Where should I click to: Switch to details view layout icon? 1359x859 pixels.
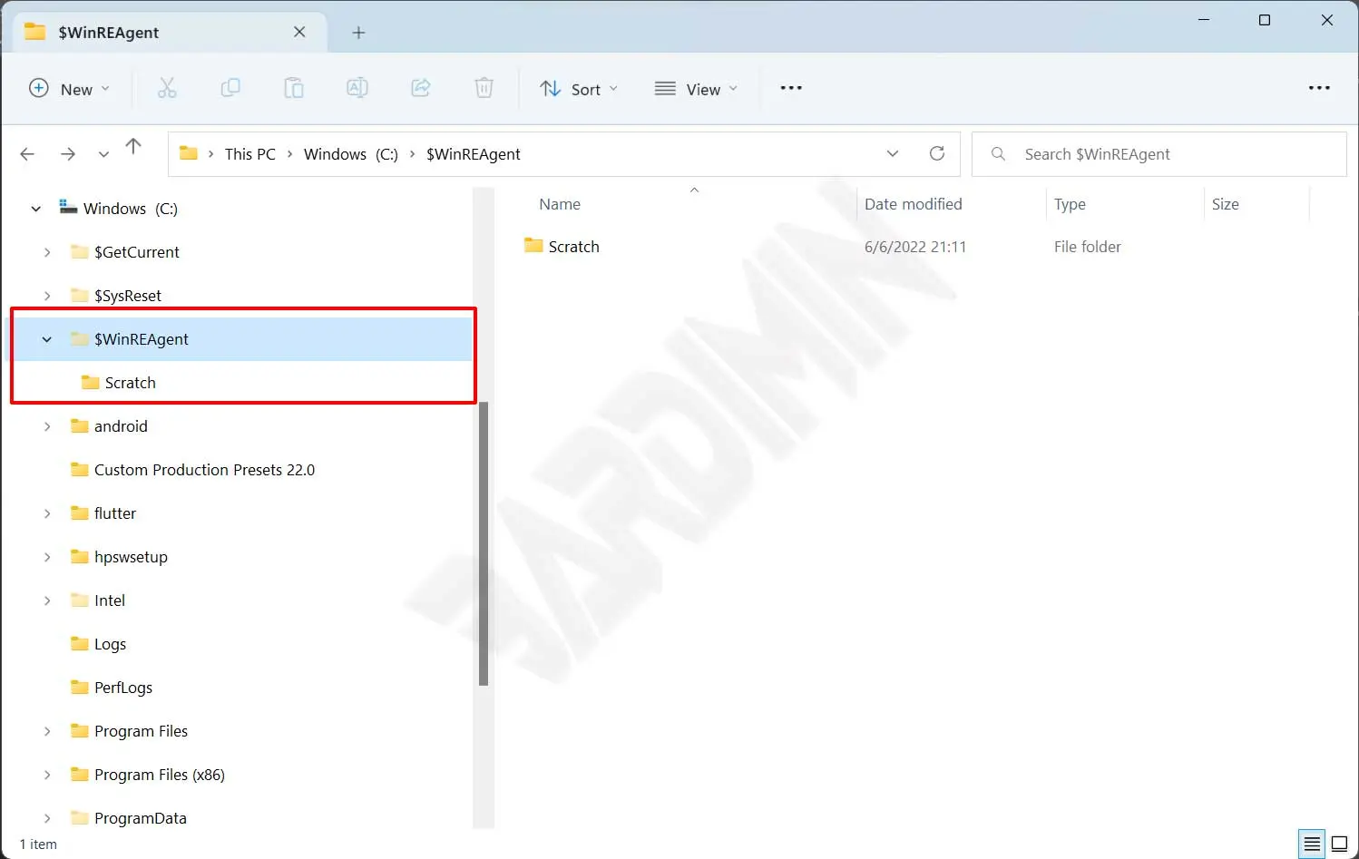click(1312, 844)
